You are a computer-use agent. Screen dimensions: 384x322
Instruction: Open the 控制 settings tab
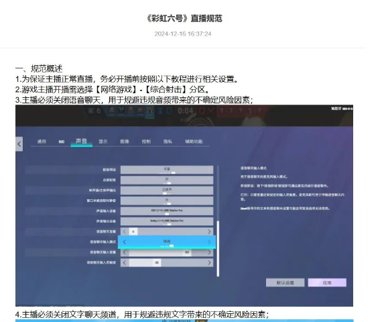pyautogui.click(x=146, y=142)
